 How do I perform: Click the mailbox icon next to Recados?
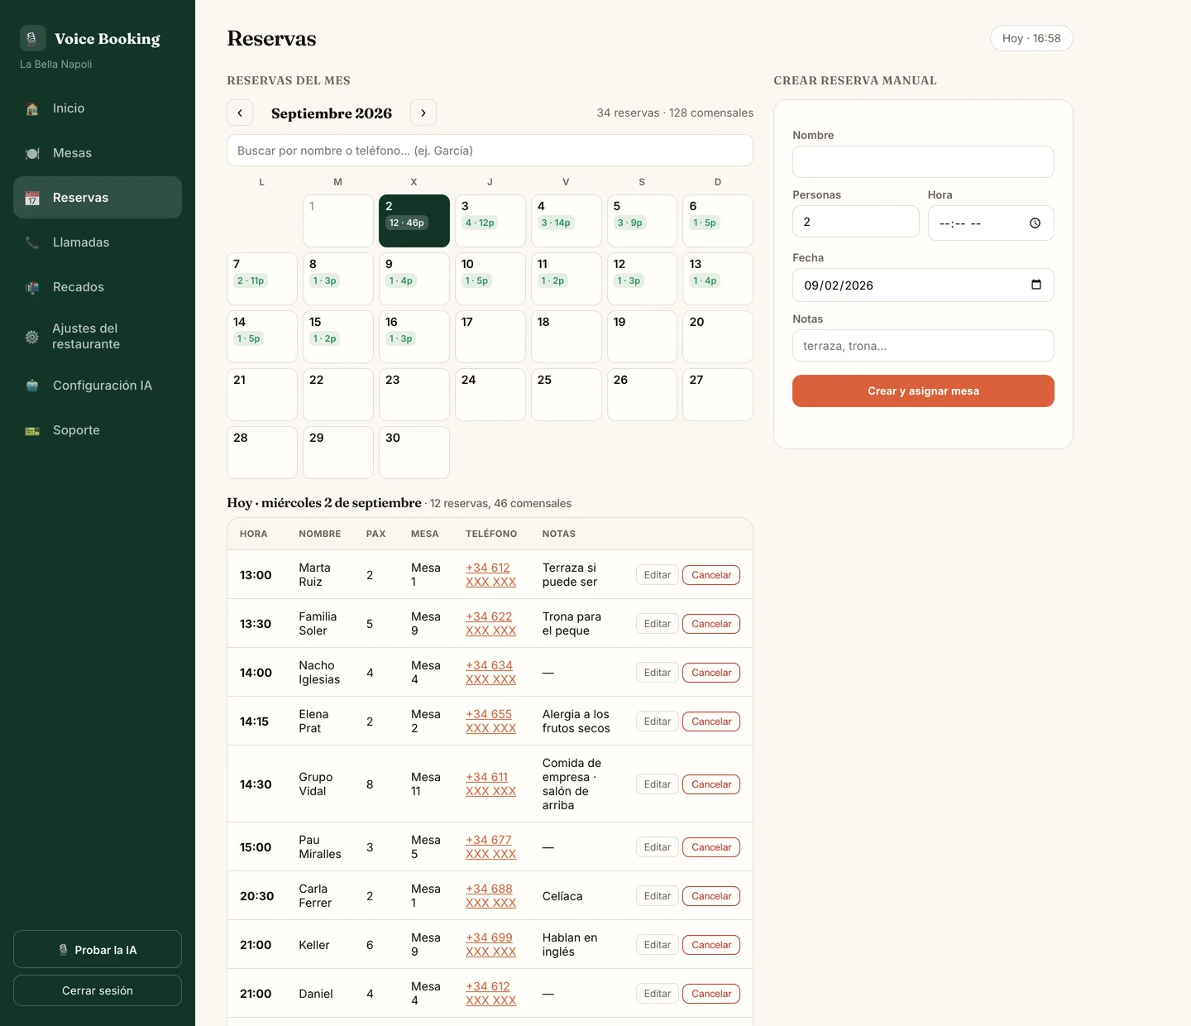(32, 287)
